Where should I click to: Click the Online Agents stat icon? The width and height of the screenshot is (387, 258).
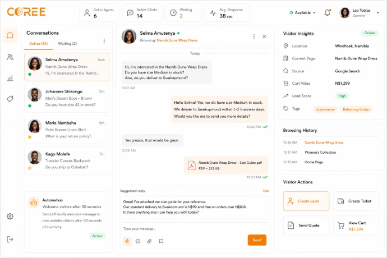(87, 13)
